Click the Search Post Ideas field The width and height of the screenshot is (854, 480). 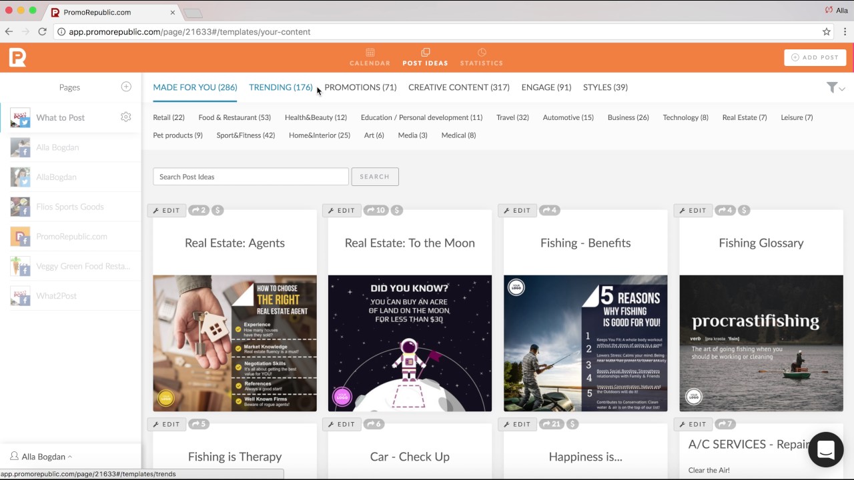pos(251,177)
